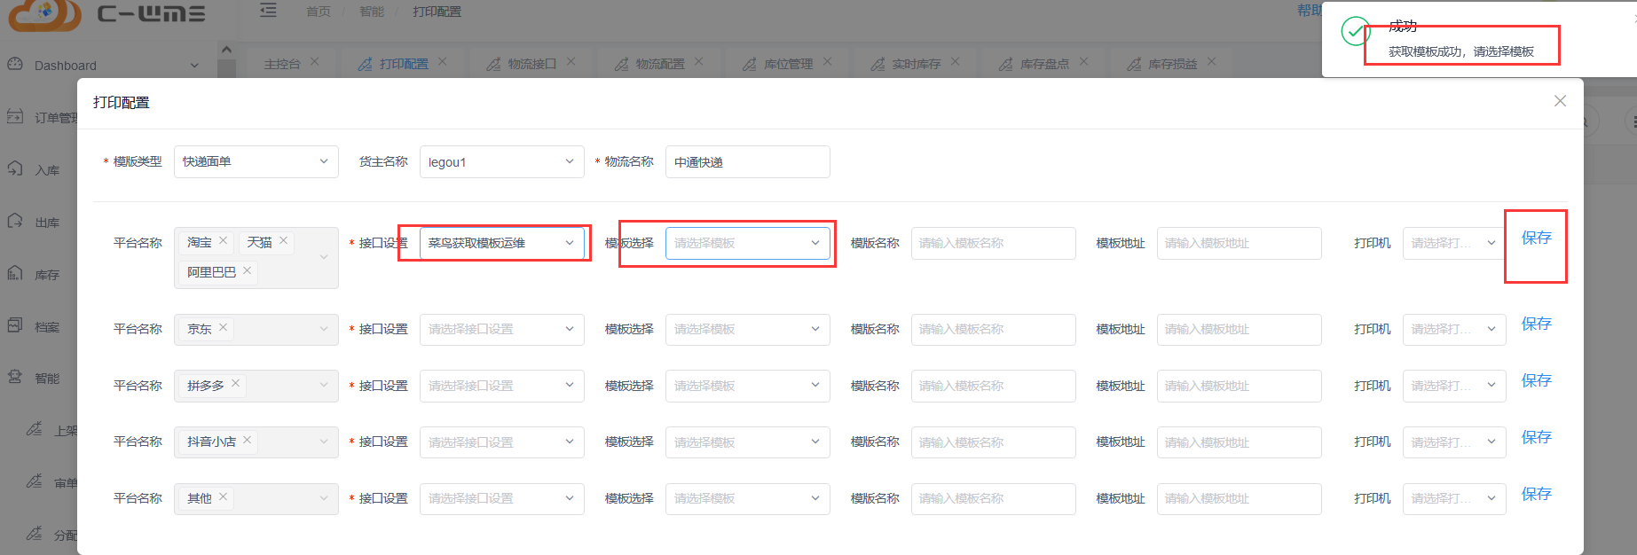Click the 出库 sidebar icon
Screen dimensions: 1637x555
tap(15, 221)
